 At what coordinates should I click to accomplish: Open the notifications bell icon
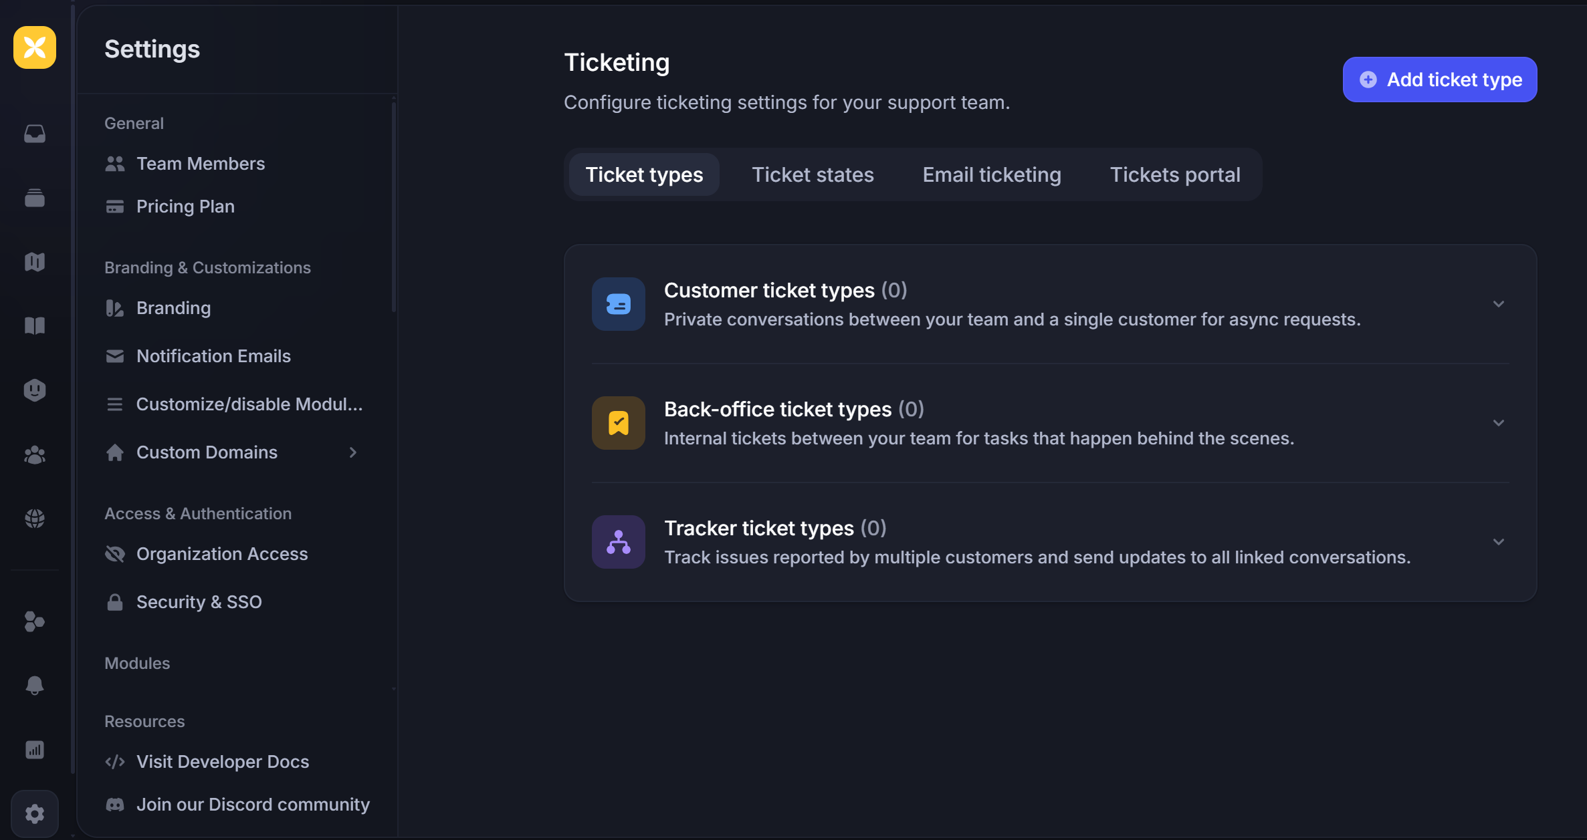tap(35, 686)
